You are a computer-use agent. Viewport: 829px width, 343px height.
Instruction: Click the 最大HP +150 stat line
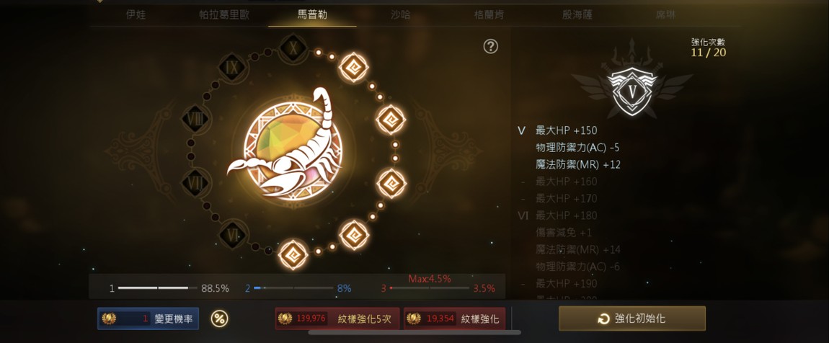(x=566, y=130)
